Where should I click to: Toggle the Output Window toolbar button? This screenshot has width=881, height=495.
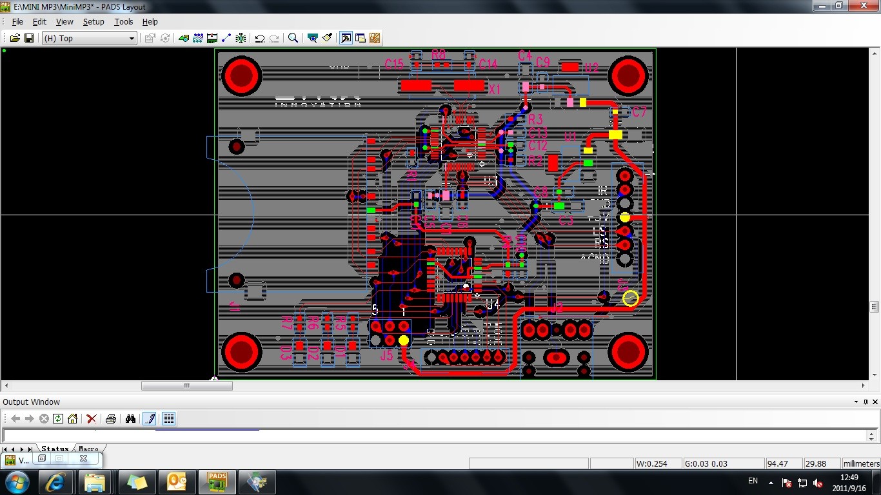pos(346,38)
